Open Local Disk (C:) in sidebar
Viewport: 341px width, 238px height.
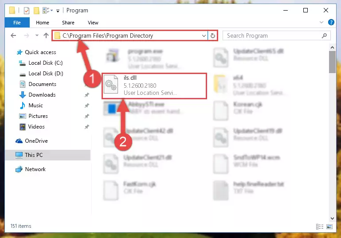coord(41,63)
